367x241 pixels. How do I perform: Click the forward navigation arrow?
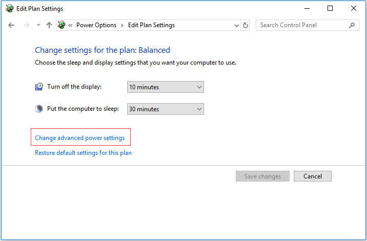click(27, 25)
